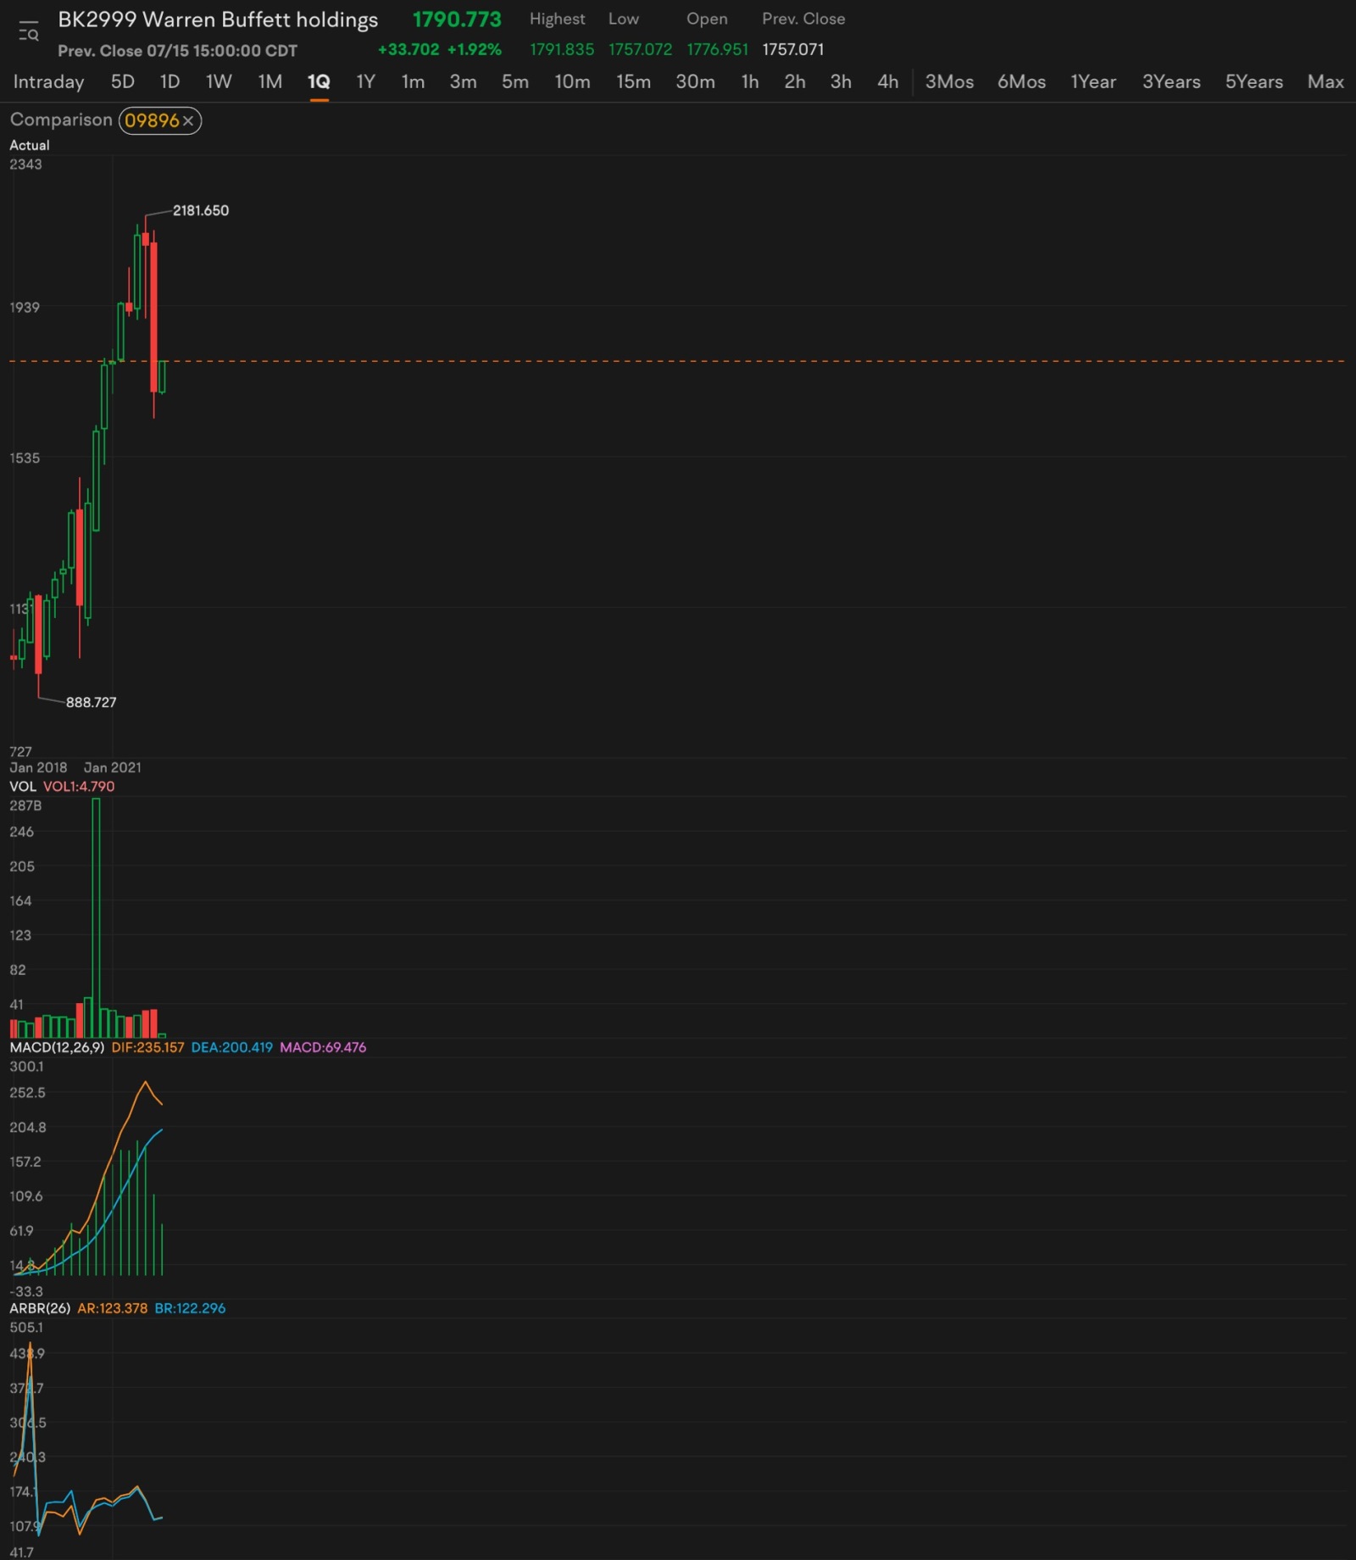Choose the 1m minute interval
The image size is (1356, 1560).
[x=413, y=82]
